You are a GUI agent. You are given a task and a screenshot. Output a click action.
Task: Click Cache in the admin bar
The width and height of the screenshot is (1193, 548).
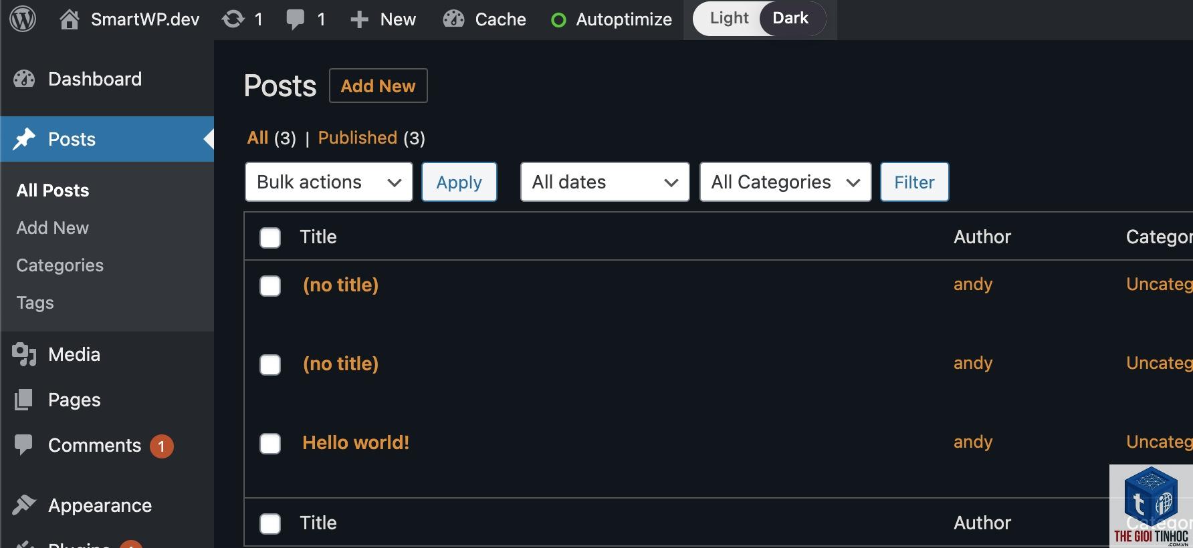pos(500,19)
